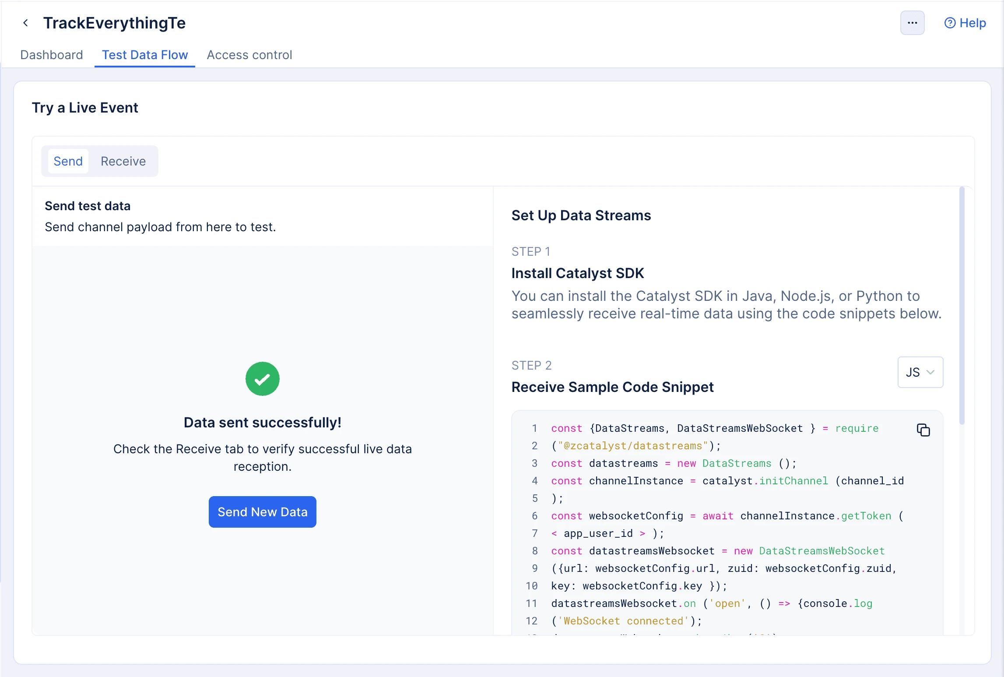Viewport: 1004px width, 677px height.
Task: Click the 'Data sent successfully!' message
Action: click(263, 423)
